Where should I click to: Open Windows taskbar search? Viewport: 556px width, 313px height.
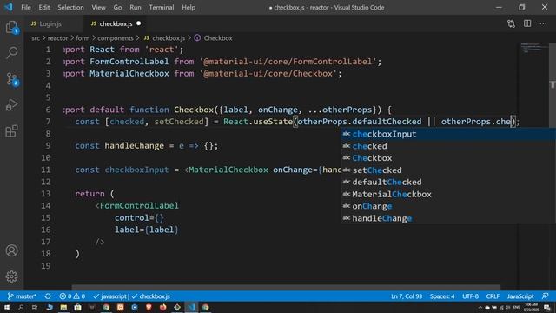click(x=21, y=307)
